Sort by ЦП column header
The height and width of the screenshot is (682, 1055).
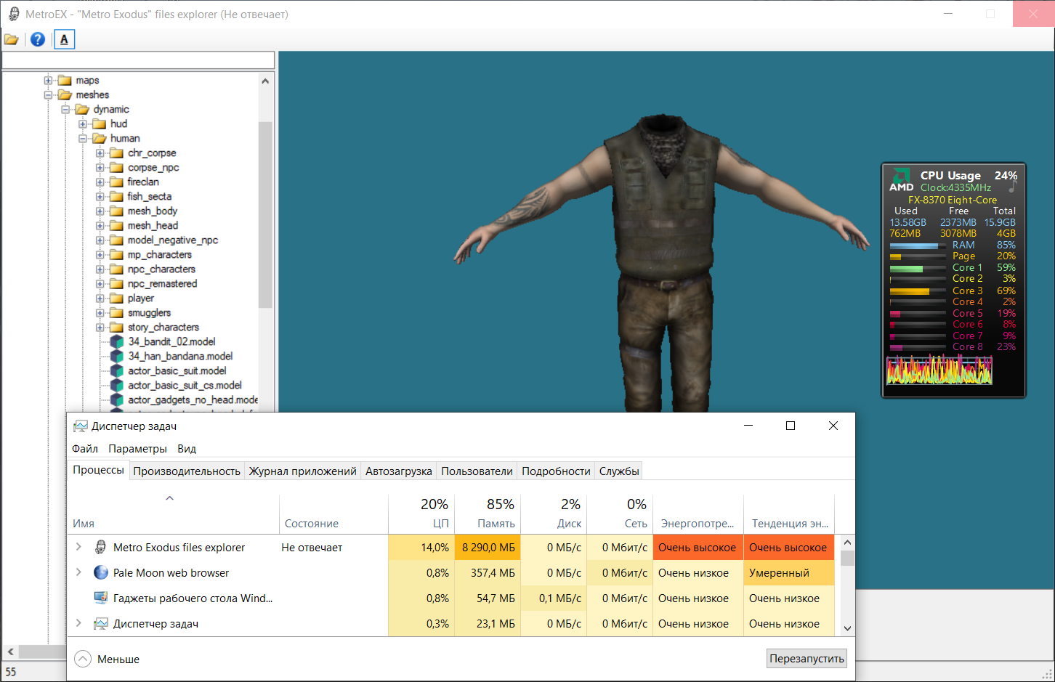[421, 514]
